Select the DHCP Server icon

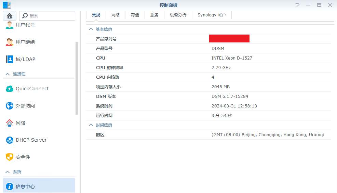tap(10, 140)
